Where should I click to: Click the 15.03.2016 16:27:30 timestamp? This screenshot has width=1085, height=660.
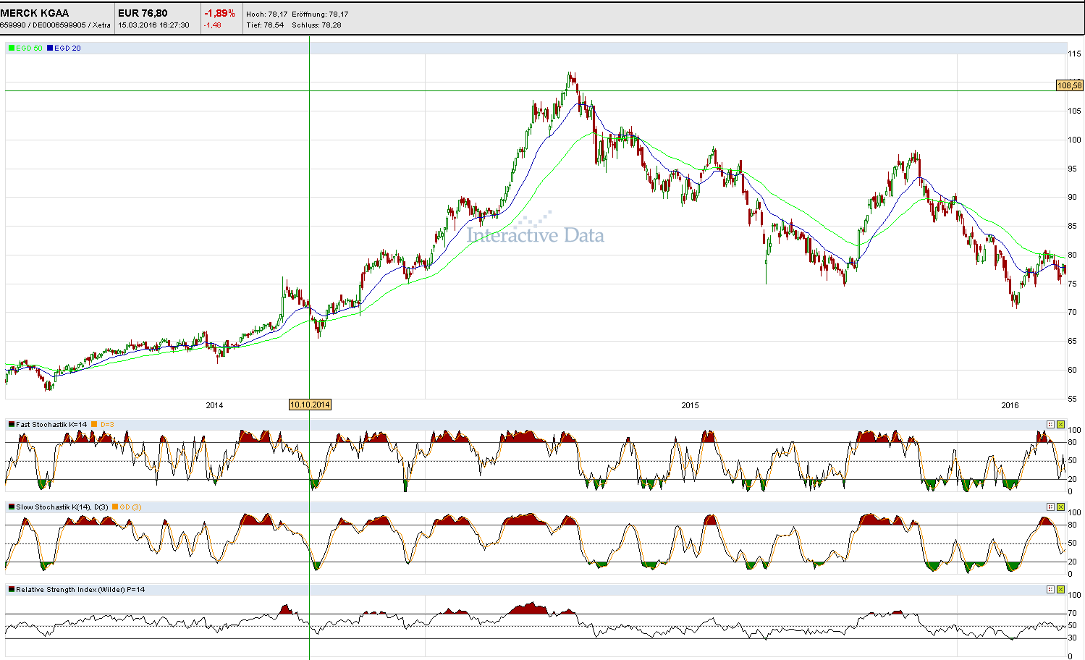153,25
